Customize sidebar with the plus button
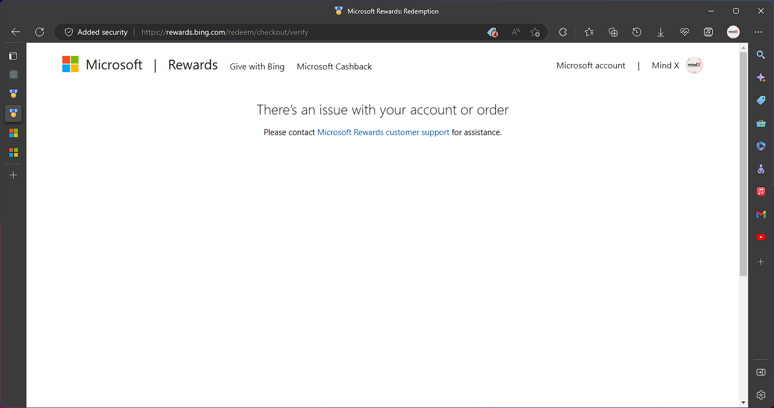This screenshot has width=774, height=408. pyautogui.click(x=761, y=262)
